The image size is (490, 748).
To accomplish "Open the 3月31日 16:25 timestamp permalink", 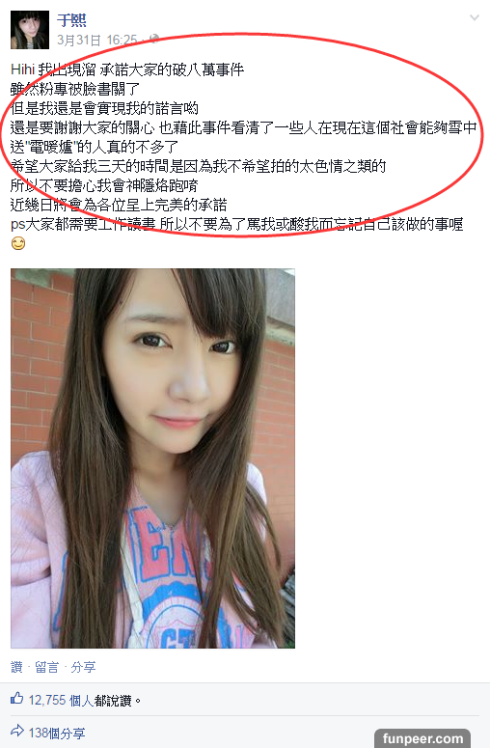I will click(97, 40).
